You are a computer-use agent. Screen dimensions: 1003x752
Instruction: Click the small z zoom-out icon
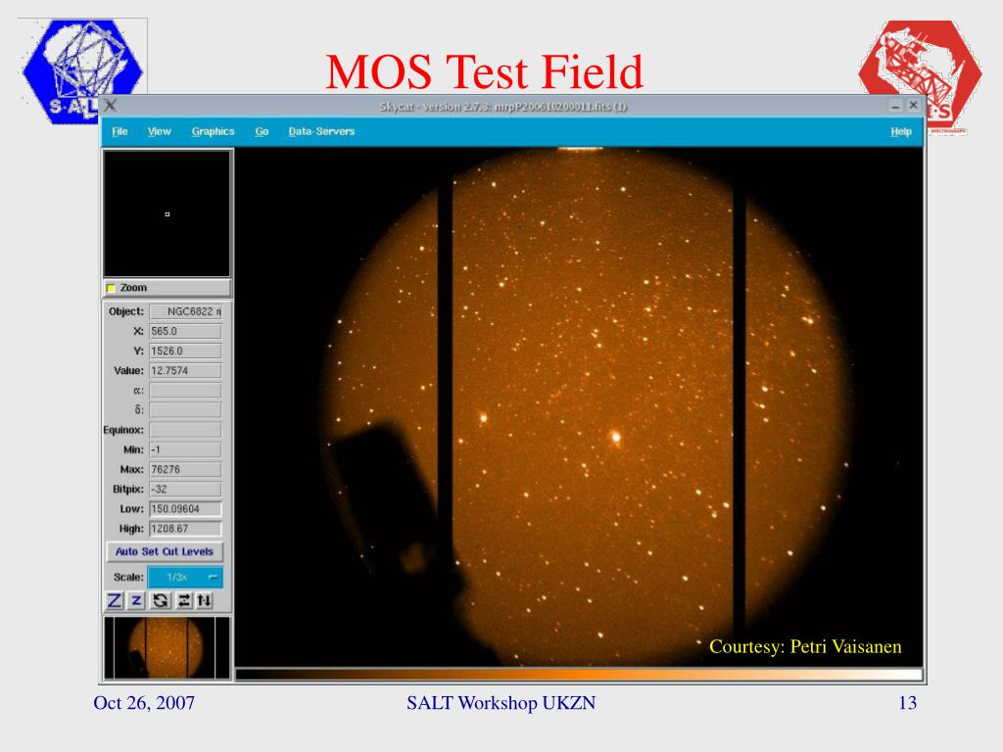tap(136, 600)
